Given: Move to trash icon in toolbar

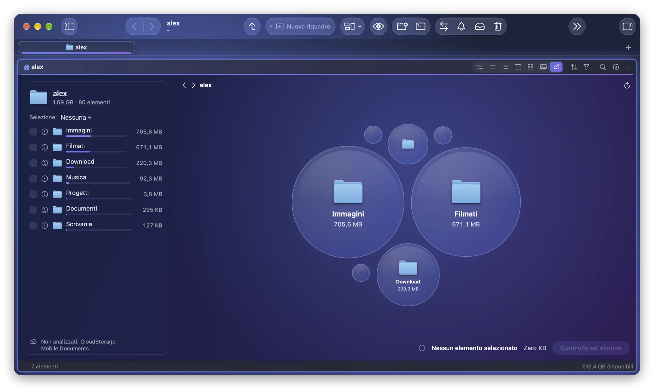Looking at the screenshot, I should (x=498, y=26).
